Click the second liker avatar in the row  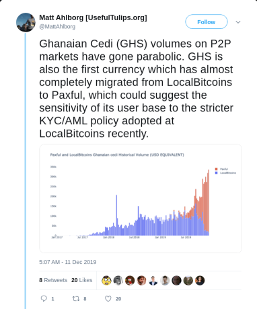pyautogui.click(x=118, y=280)
